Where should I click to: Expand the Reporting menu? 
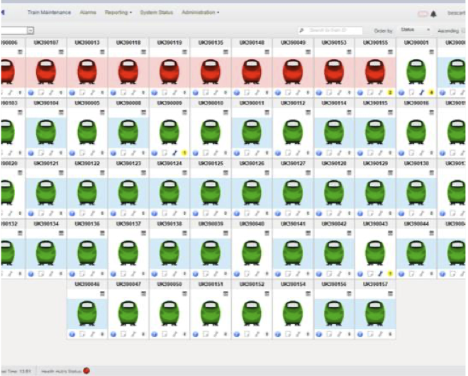[118, 13]
